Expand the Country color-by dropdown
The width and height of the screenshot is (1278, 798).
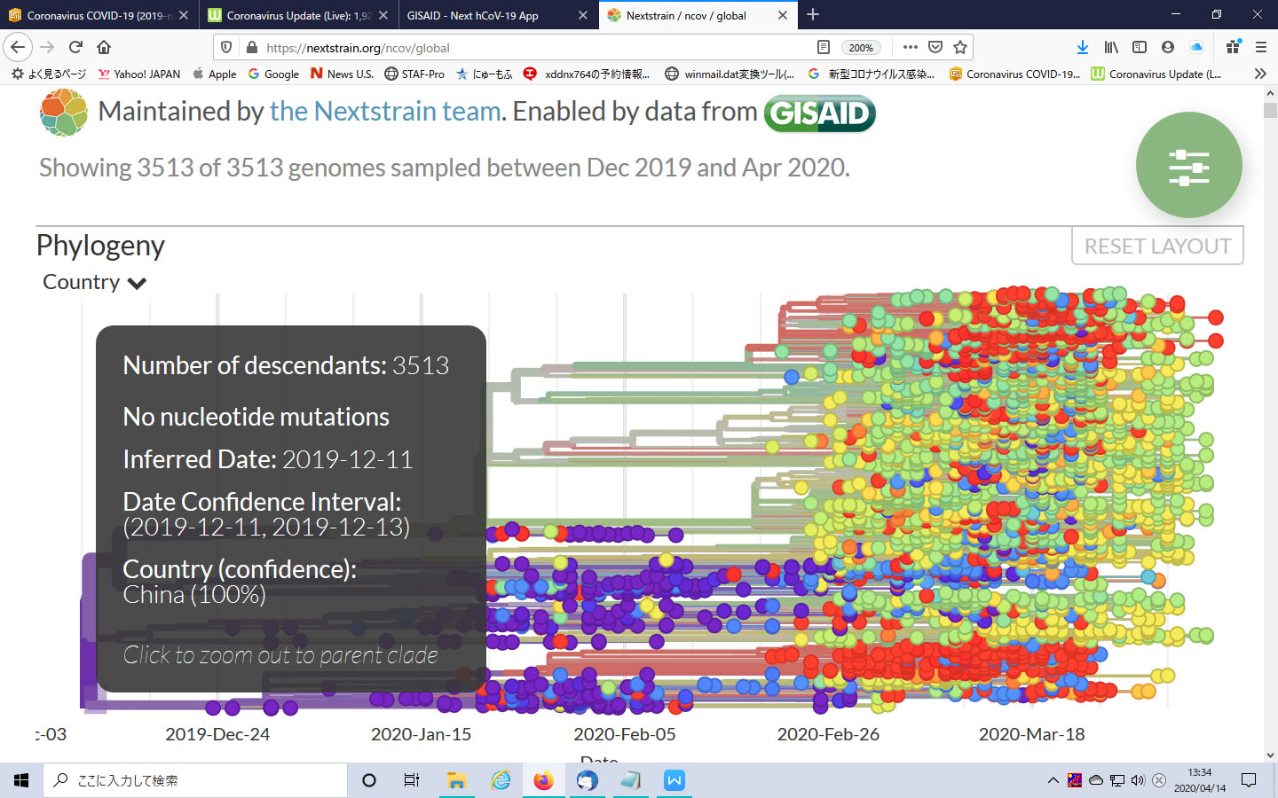(94, 282)
